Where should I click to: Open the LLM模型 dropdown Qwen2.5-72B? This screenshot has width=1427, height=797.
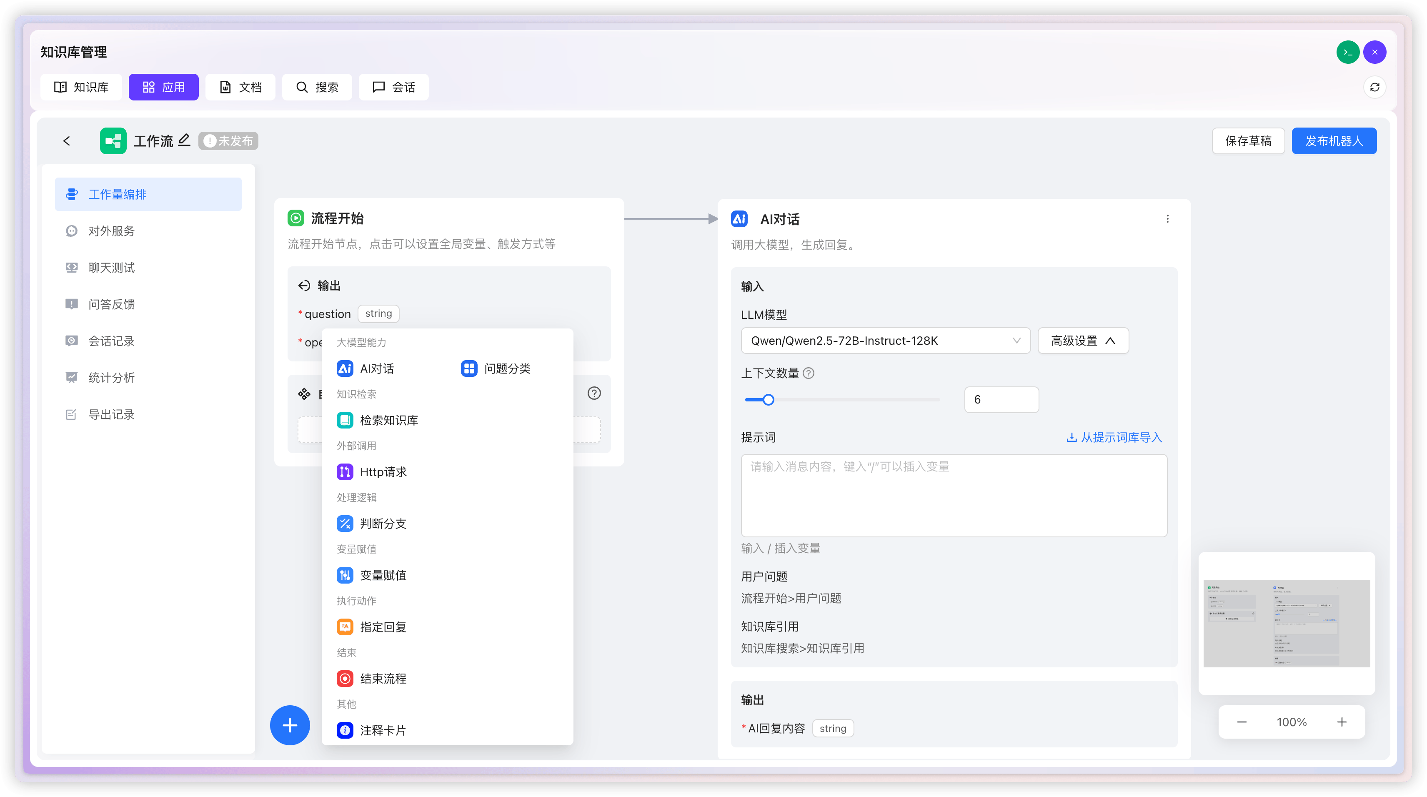885,340
